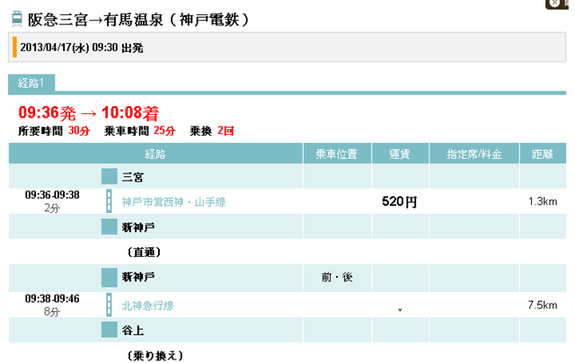Select the 520円 fare value
Image resolution: width=575 pixels, height=363 pixels.
click(x=399, y=201)
